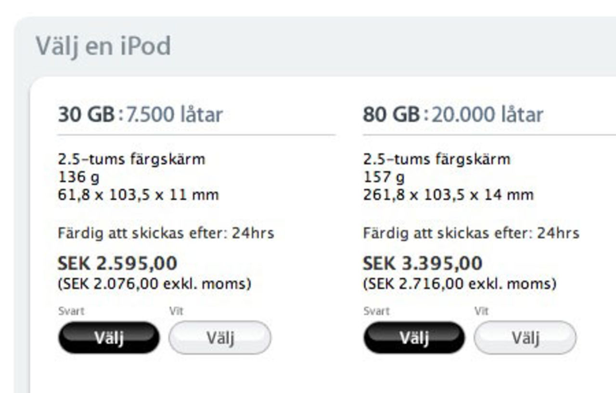Image resolution: width=616 pixels, height=393 pixels.
Task: Click the SEK 2.716,00 exkl. moms text
Action: point(460,283)
